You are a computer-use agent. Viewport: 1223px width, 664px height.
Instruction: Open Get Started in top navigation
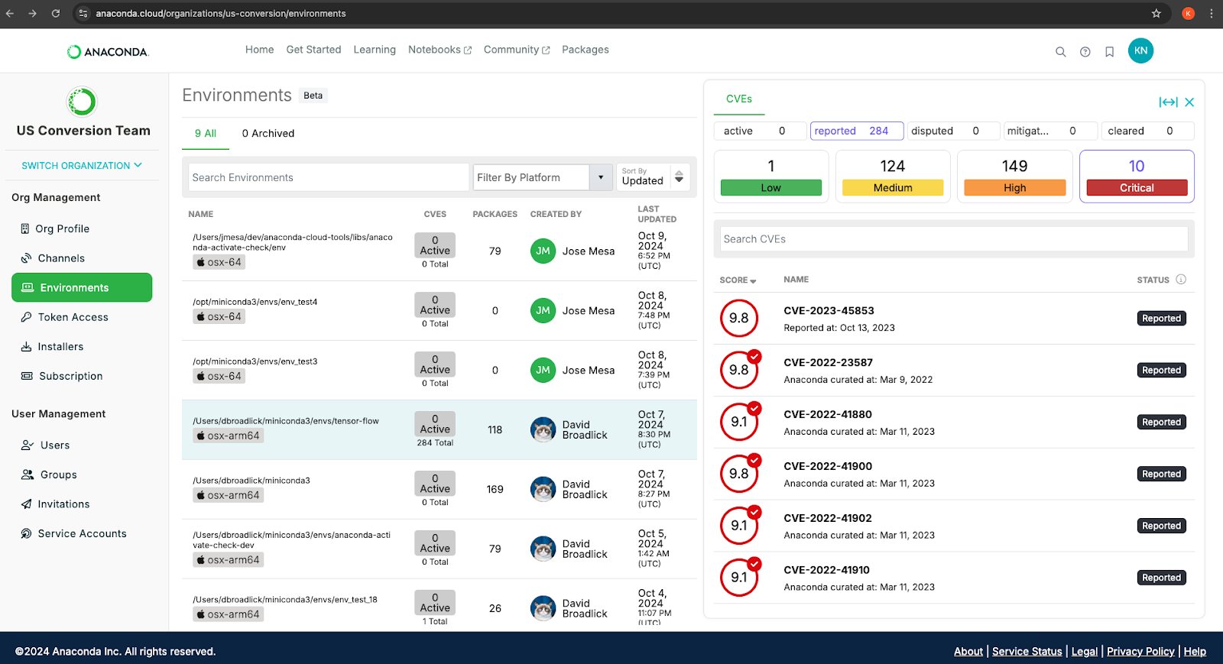pos(313,50)
